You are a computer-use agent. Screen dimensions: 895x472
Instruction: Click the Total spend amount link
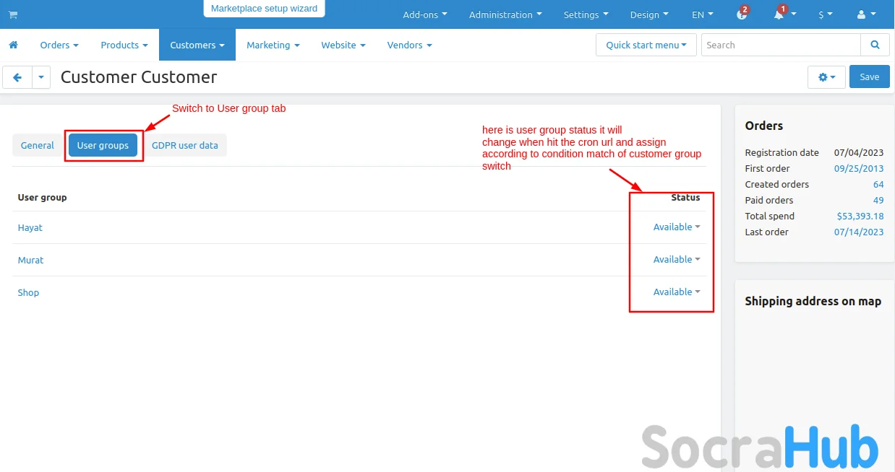[x=860, y=216]
